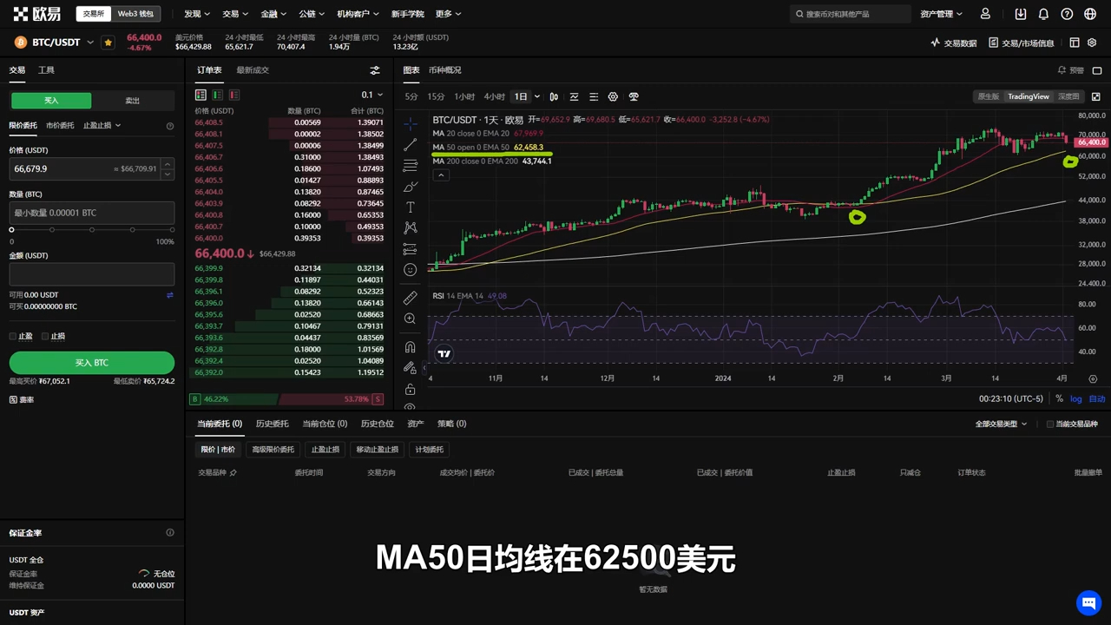Switch to 工具 tab in trade panel
This screenshot has height=625, width=1111.
[46, 70]
